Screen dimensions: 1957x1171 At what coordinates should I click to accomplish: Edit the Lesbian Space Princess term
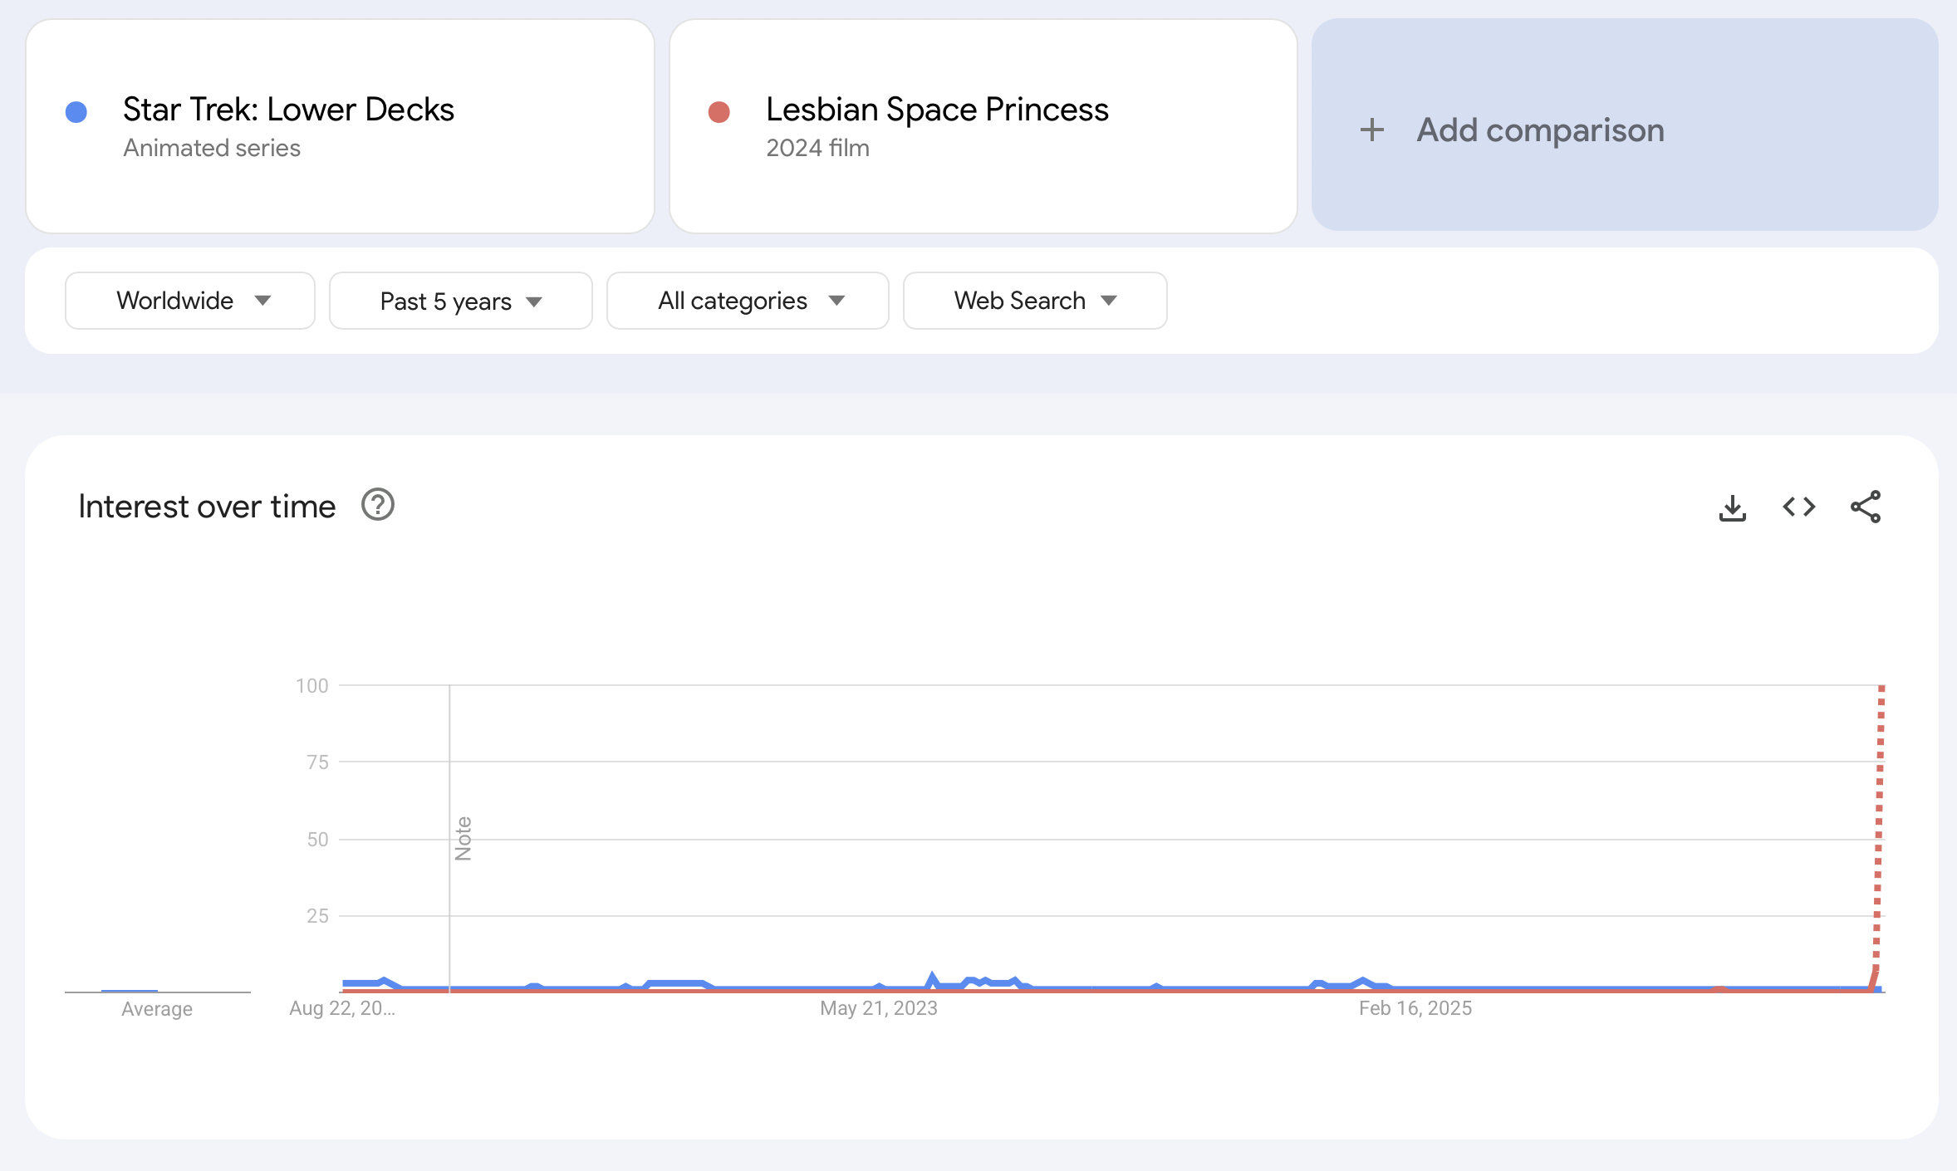click(937, 110)
